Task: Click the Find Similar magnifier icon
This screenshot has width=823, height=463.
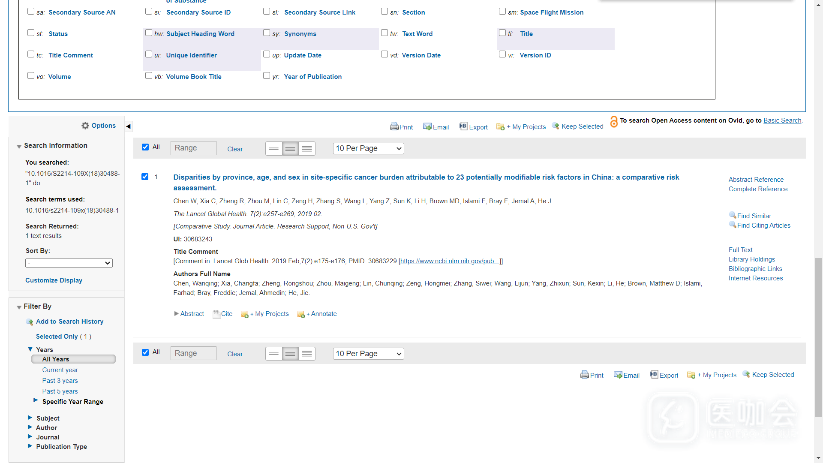Action: coord(733,215)
